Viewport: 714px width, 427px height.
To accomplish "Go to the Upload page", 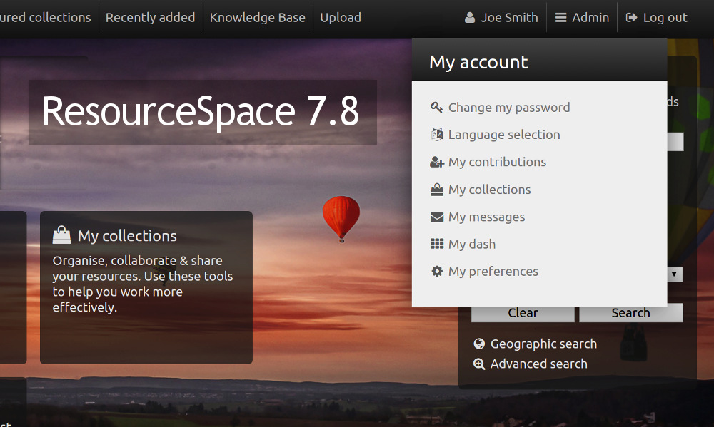I will pos(341,18).
